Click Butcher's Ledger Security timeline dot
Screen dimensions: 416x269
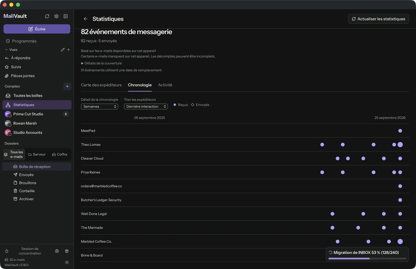click(x=400, y=200)
